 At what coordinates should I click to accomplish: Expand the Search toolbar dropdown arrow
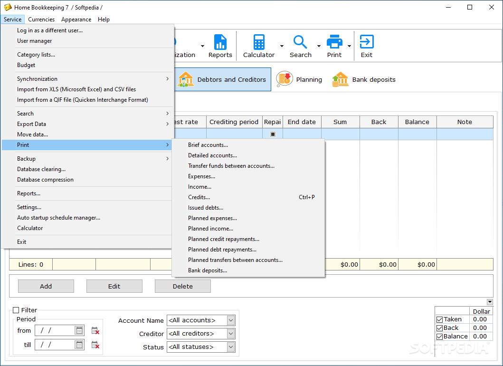coord(319,46)
